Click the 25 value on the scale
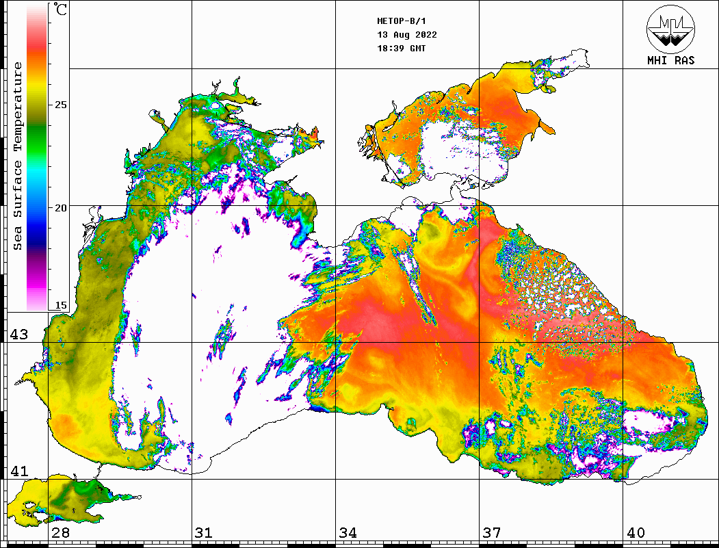The width and height of the screenshot is (719, 548). [60, 105]
